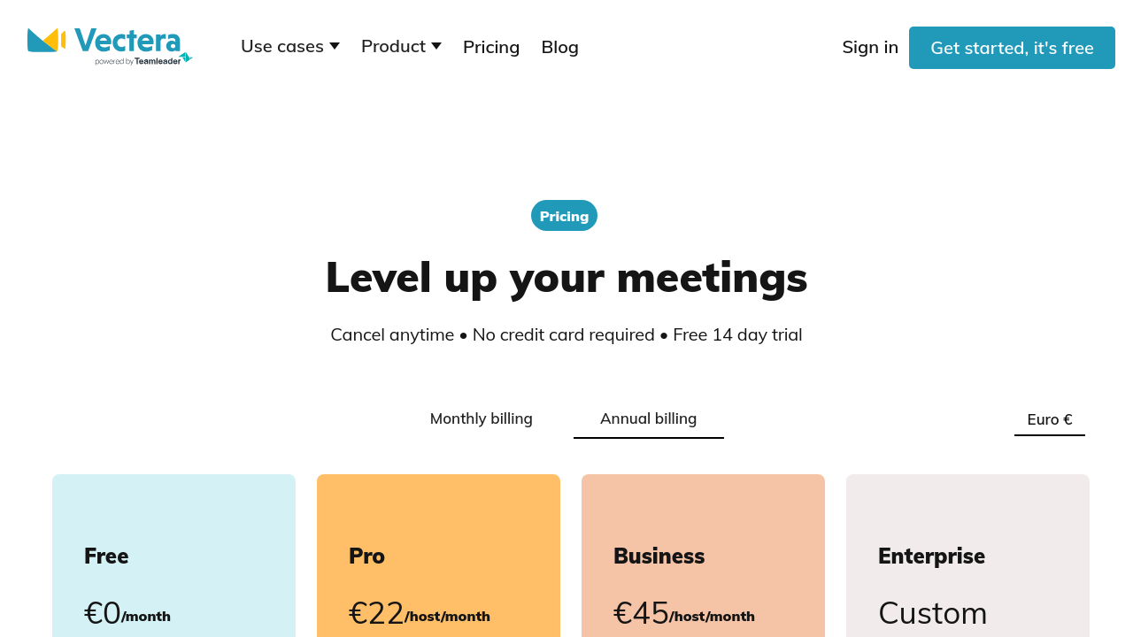Open the Blog navigation link
The image size is (1133, 637).
pyautogui.click(x=559, y=47)
